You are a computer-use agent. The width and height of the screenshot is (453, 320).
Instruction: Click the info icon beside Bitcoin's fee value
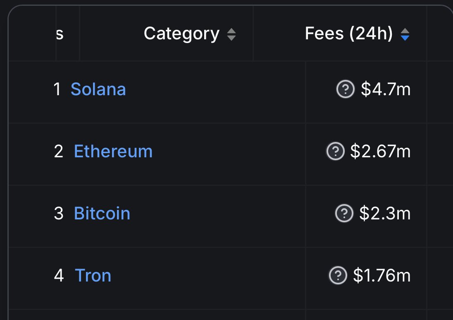click(344, 214)
